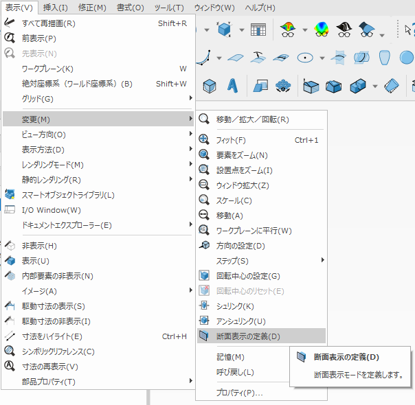
Task: Choose スケール(C) entry
Action: (262, 200)
